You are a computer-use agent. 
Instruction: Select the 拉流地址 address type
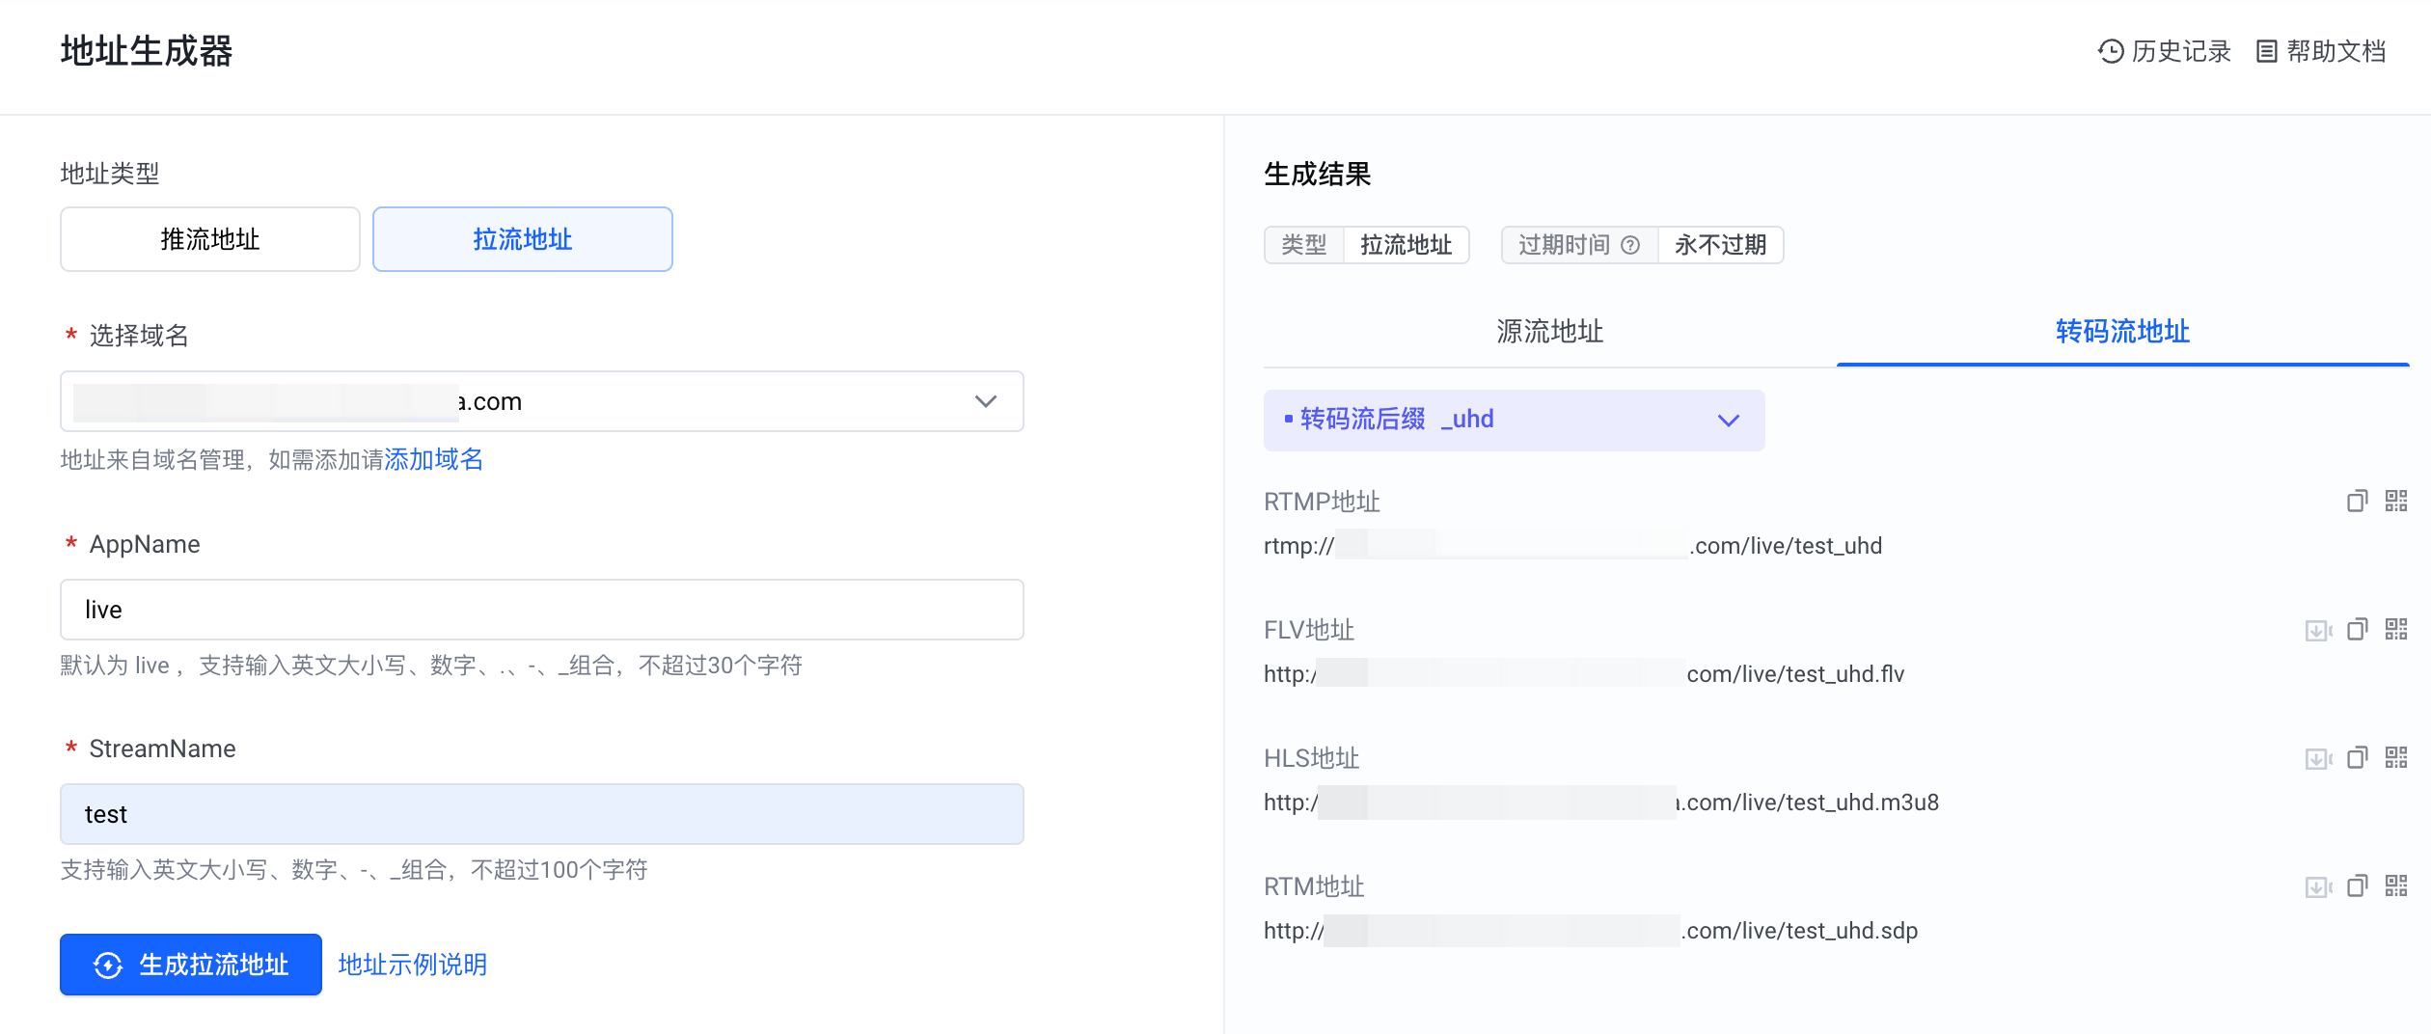(x=523, y=239)
